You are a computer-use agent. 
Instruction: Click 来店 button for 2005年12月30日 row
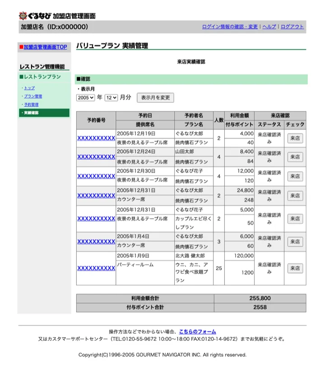(x=295, y=176)
